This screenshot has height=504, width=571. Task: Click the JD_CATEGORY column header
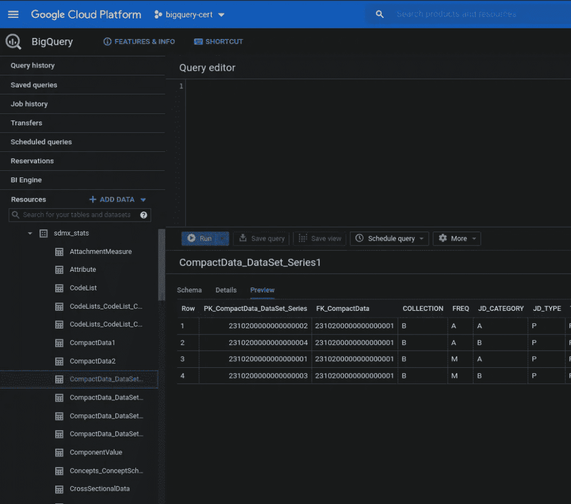pos(501,309)
